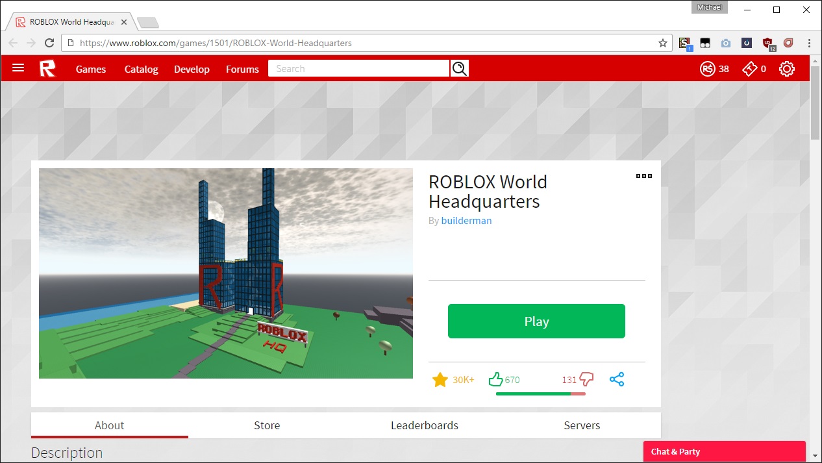Give the game a thumbs up
Viewport: 822px width, 463px height.
tap(496, 379)
